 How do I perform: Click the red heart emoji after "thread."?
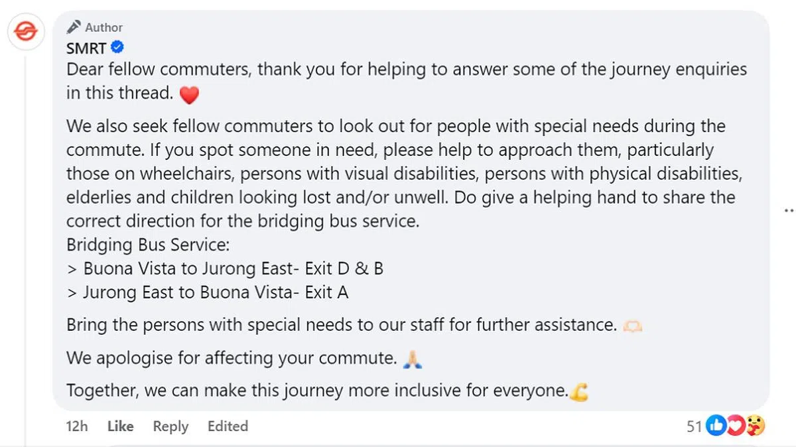189,96
